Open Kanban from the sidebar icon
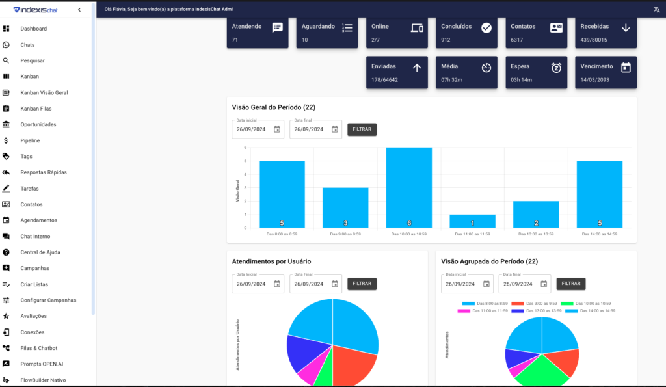 pos(6,77)
